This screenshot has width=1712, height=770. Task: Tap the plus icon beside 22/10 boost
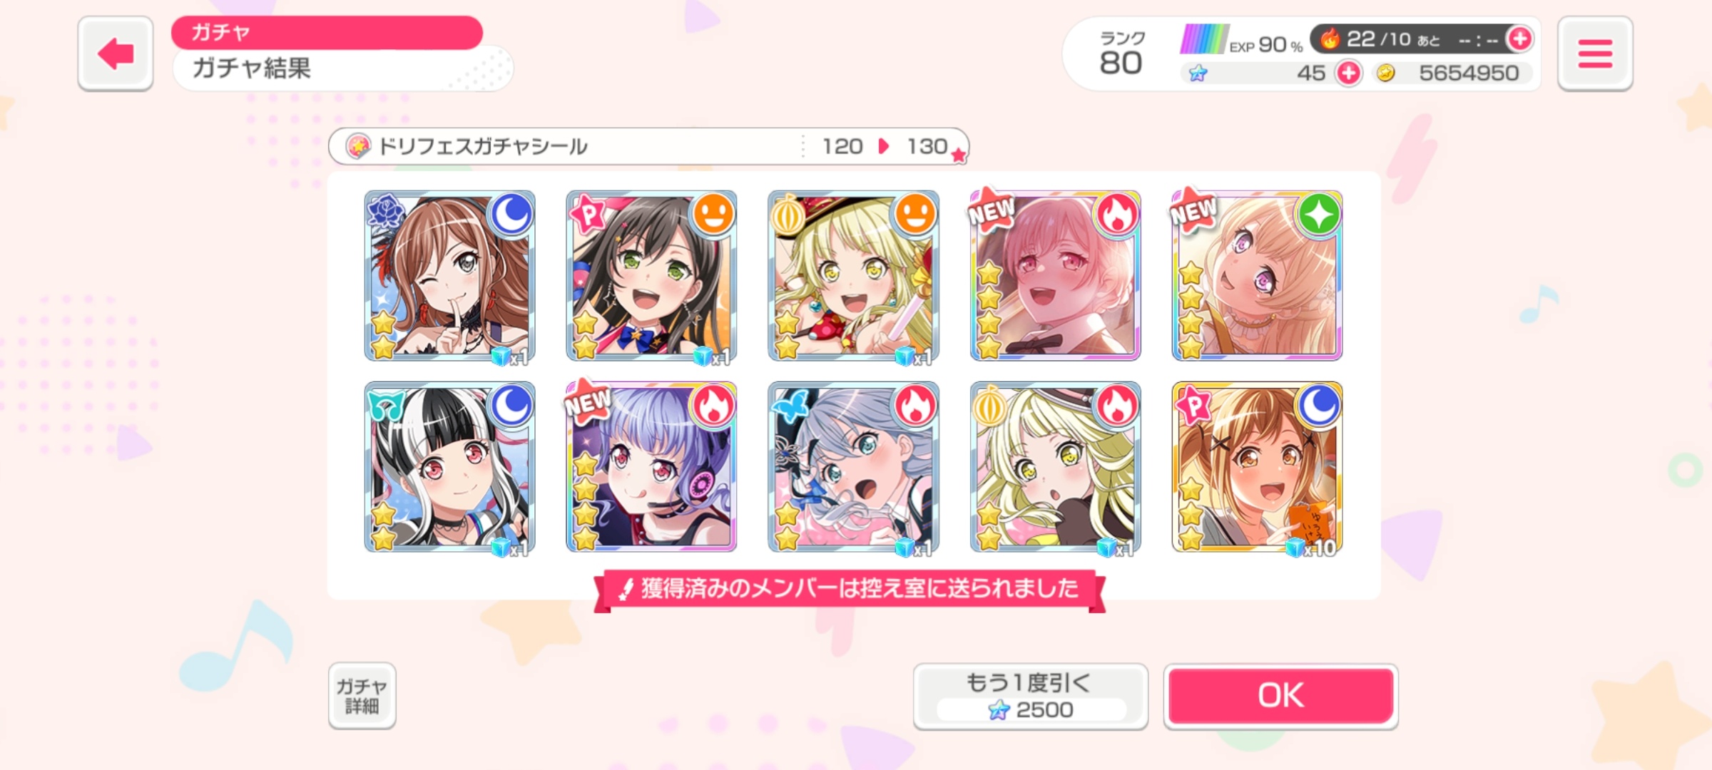pos(1519,38)
